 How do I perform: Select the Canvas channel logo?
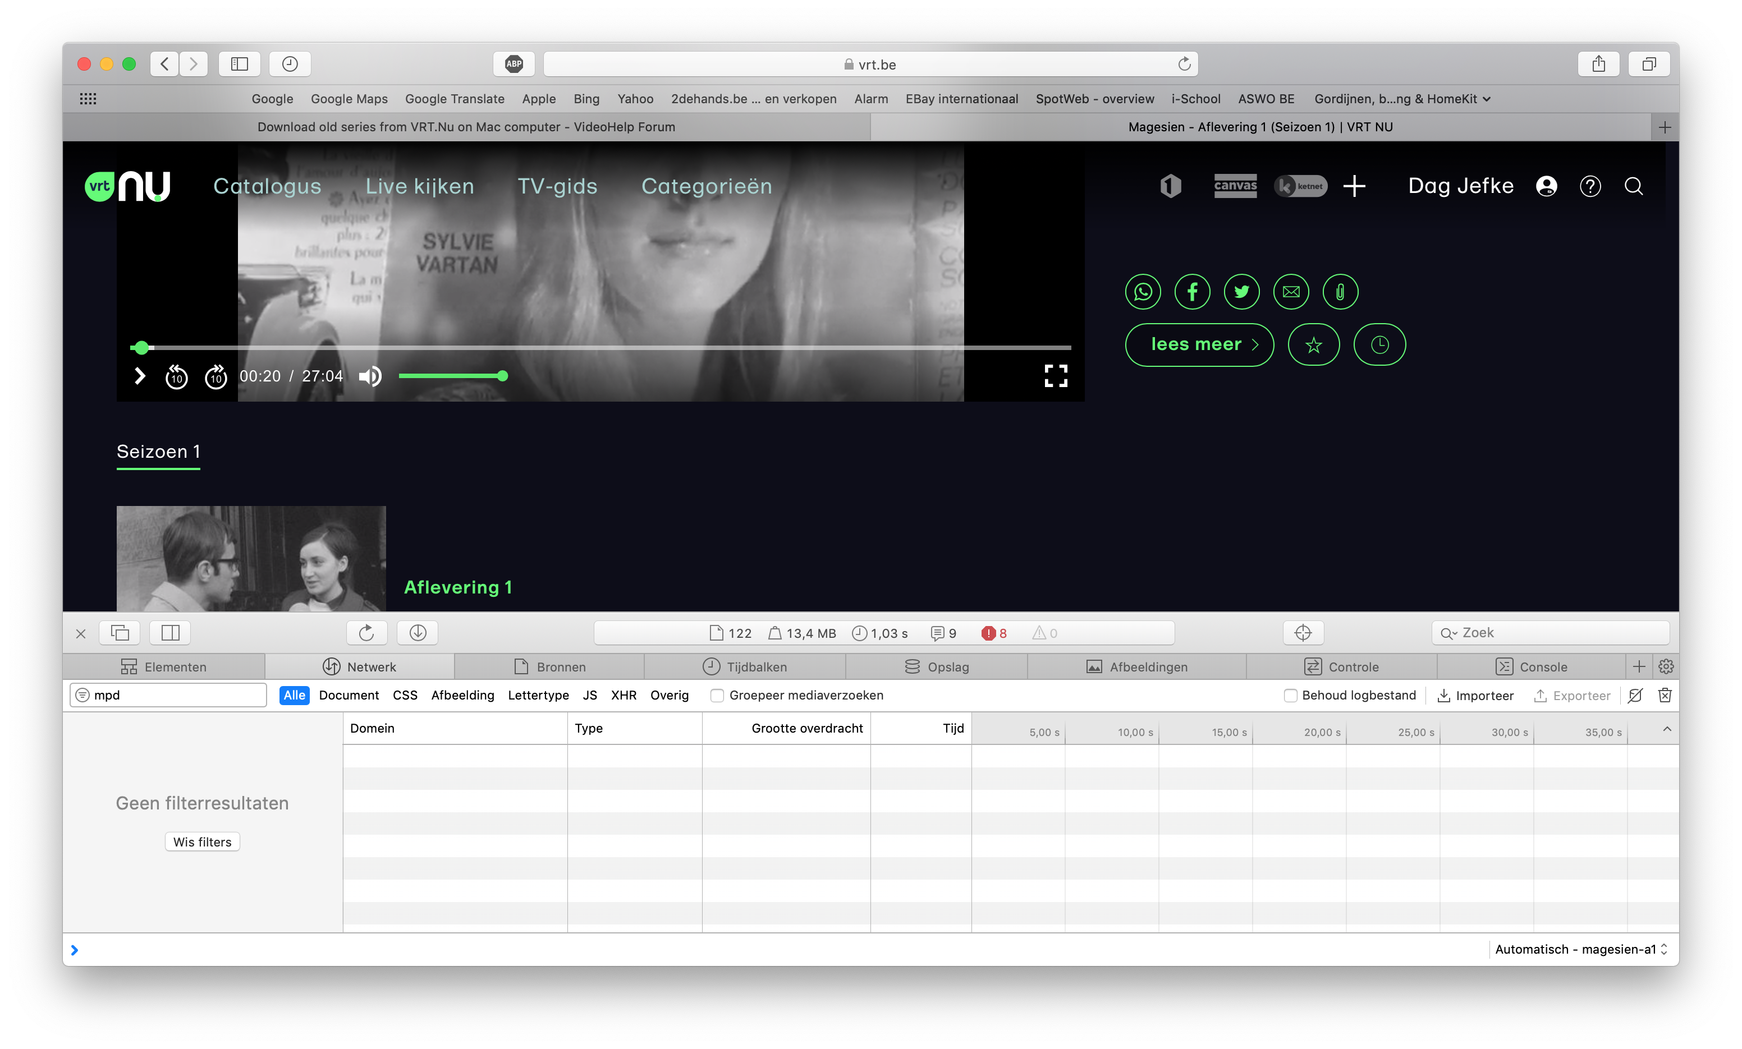pyautogui.click(x=1235, y=186)
